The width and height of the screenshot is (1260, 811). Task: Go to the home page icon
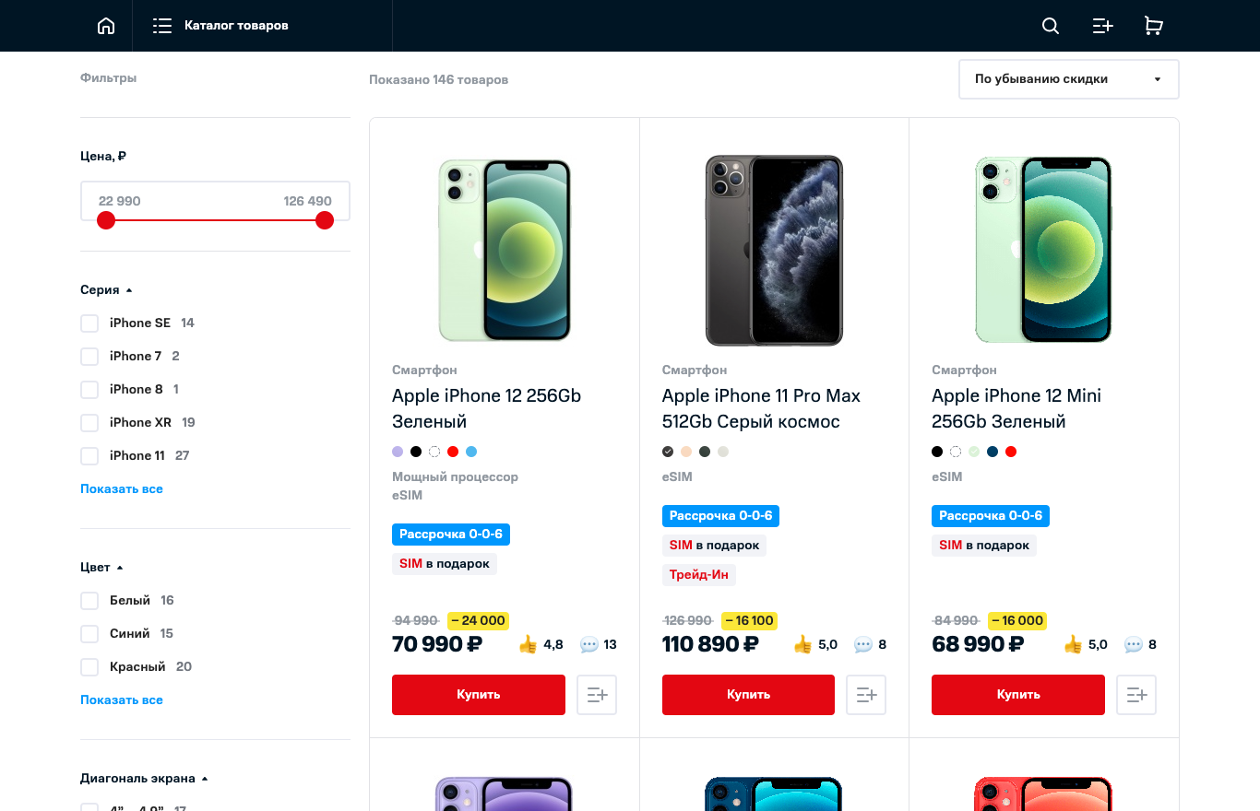point(106,26)
